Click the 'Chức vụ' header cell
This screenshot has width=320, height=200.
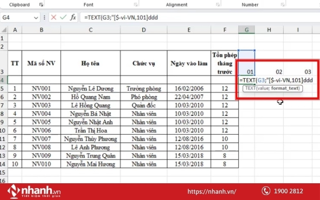[143, 63]
